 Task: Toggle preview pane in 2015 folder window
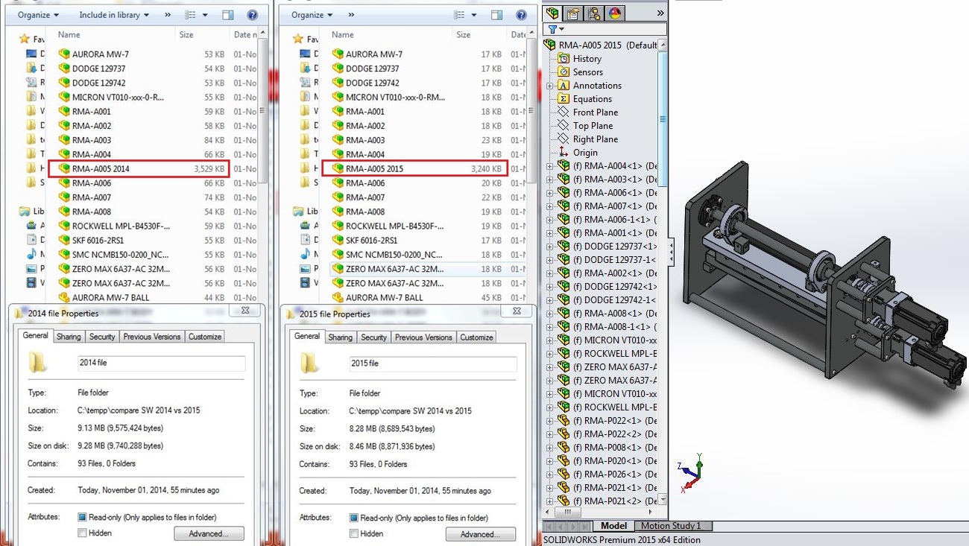[x=499, y=15]
